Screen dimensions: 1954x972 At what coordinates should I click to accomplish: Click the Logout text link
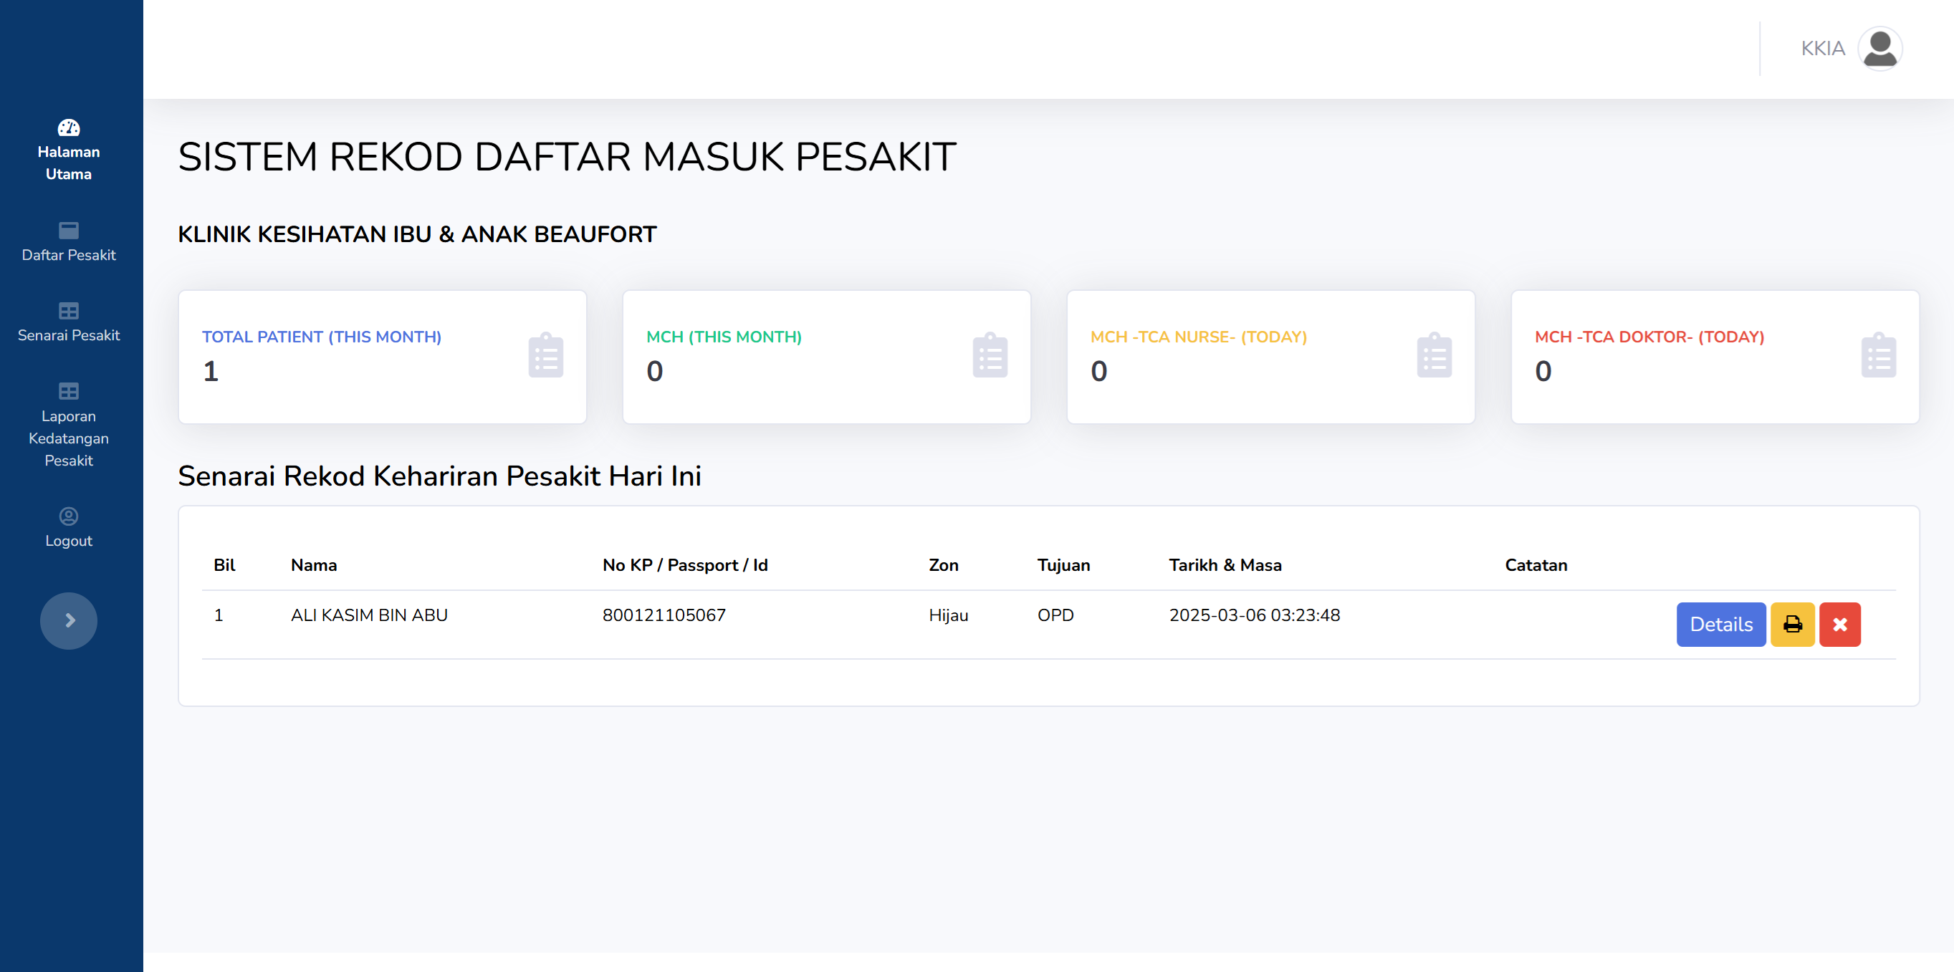(x=68, y=541)
